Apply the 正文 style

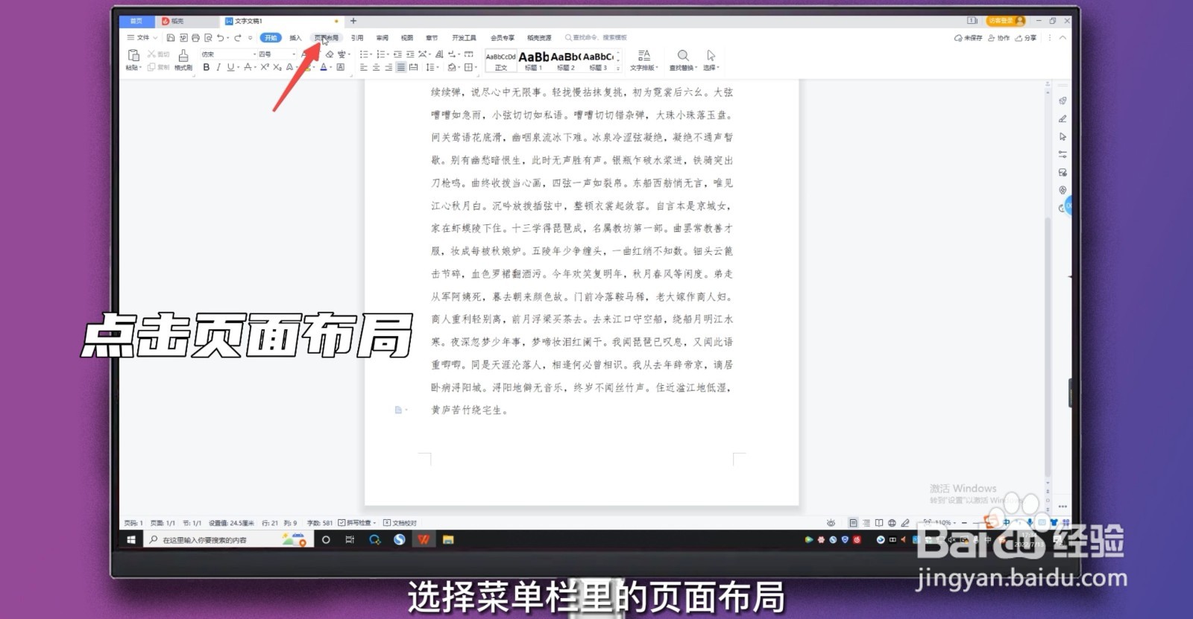tap(500, 60)
